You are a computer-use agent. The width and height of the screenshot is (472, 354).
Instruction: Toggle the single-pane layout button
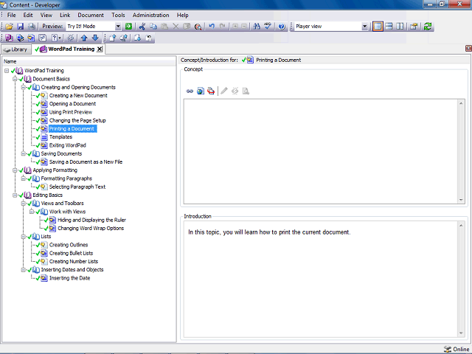click(x=378, y=27)
